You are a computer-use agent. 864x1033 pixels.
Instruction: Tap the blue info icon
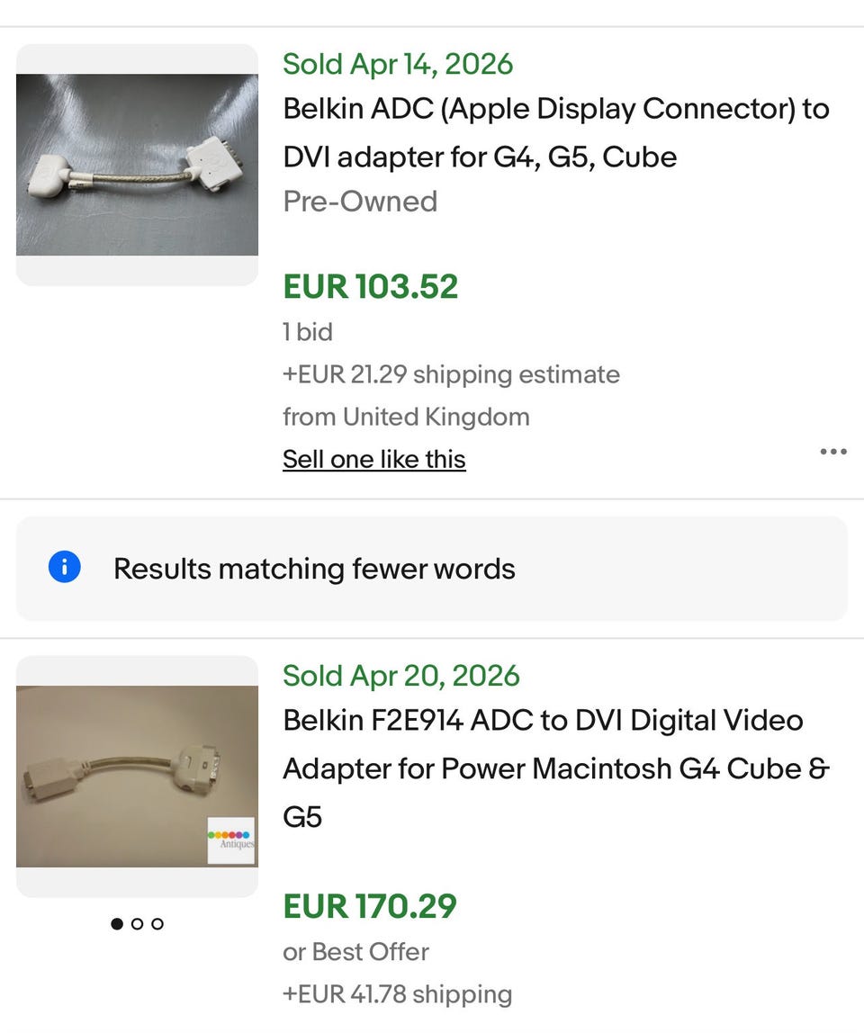point(65,568)
